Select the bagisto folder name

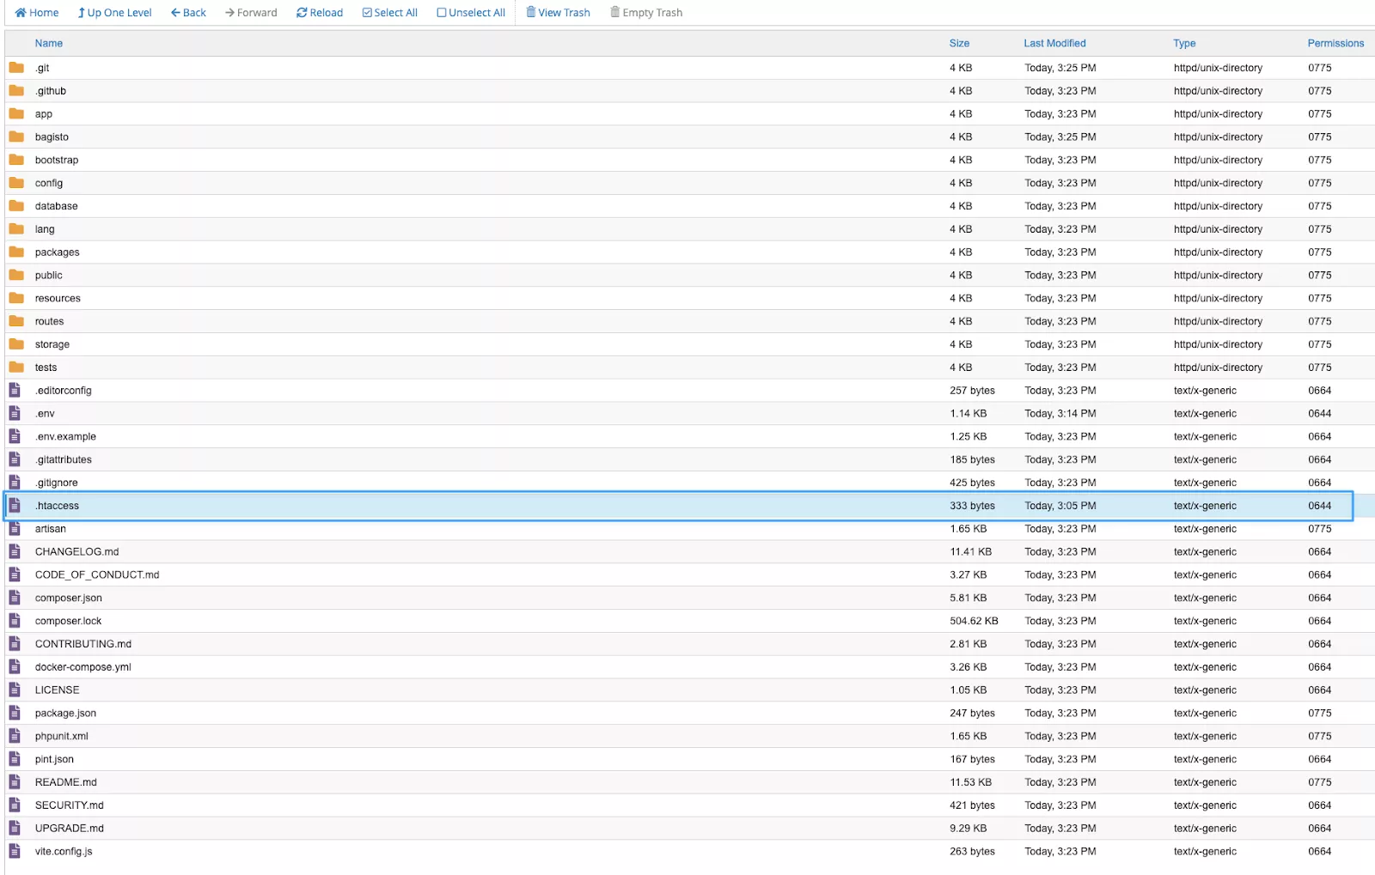coord(52,137)
